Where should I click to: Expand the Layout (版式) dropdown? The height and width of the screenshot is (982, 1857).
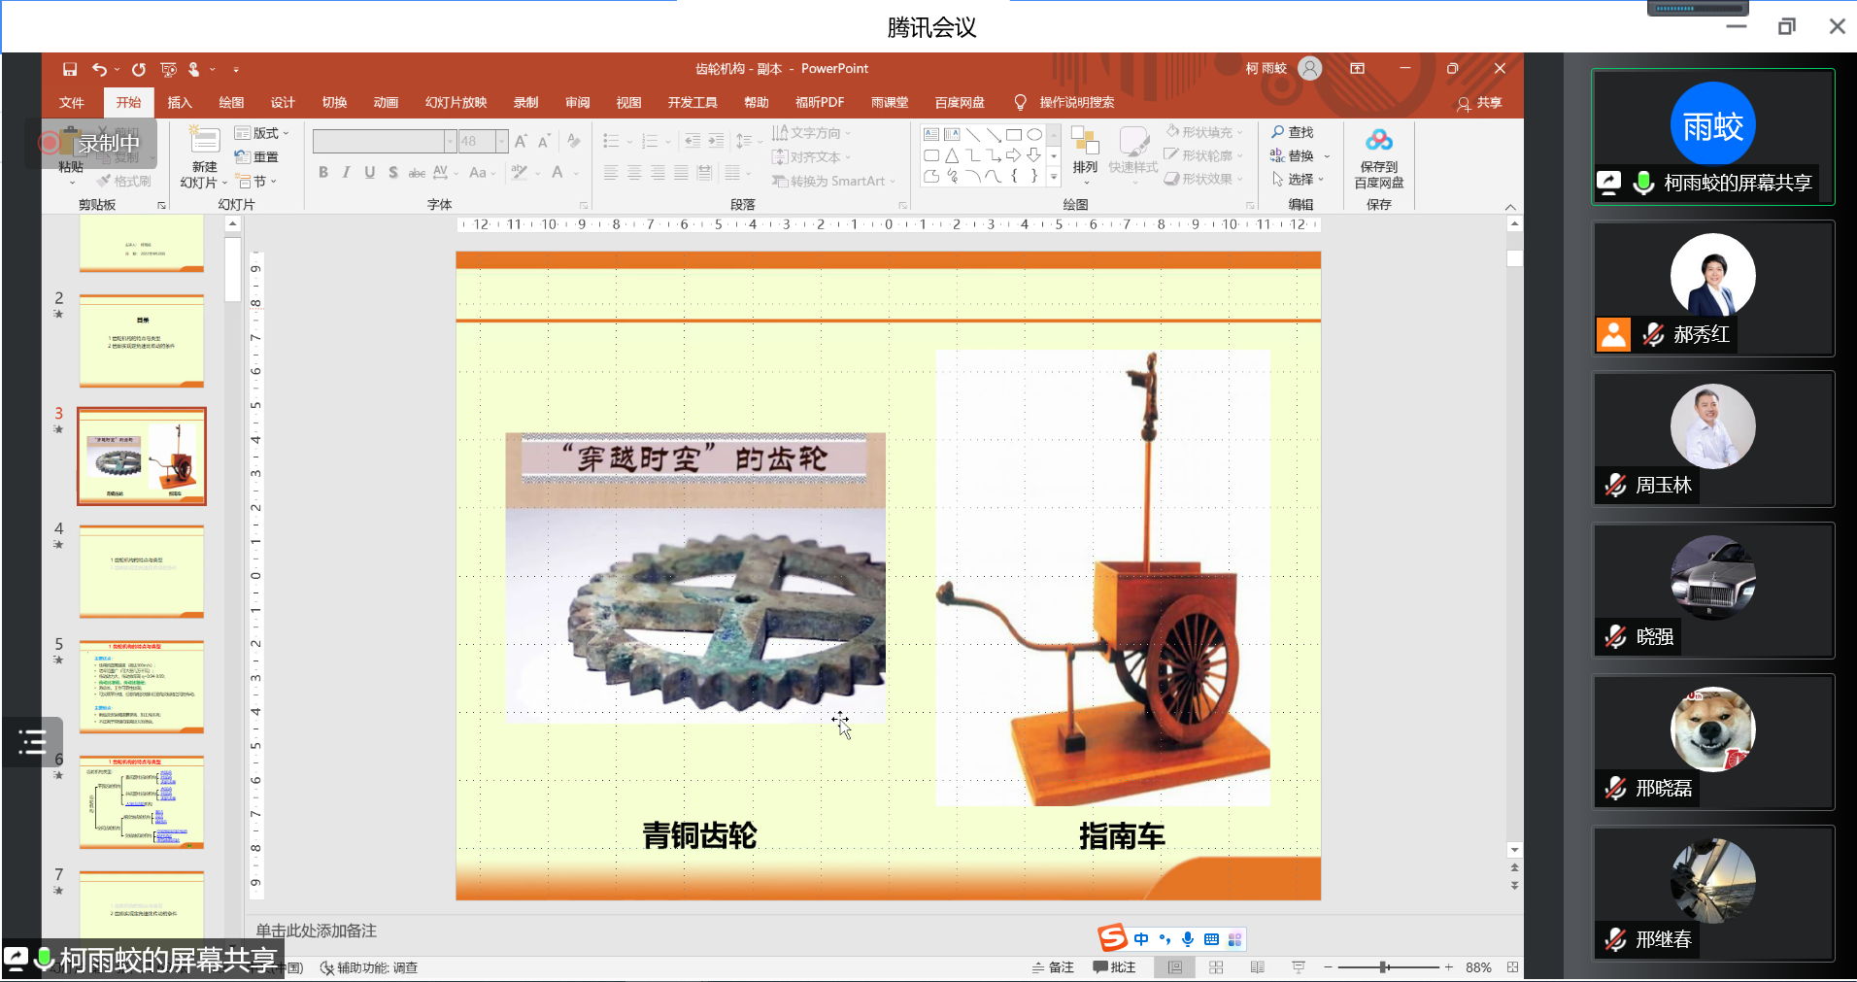(262, 133)
